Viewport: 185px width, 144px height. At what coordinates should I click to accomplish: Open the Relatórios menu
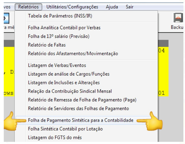[x=28, y=7]
